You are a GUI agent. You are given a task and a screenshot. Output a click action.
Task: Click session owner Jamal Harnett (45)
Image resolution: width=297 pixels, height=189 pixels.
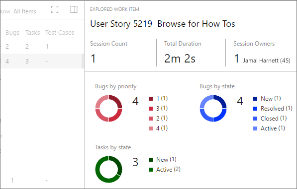click(x=267, y=61)
